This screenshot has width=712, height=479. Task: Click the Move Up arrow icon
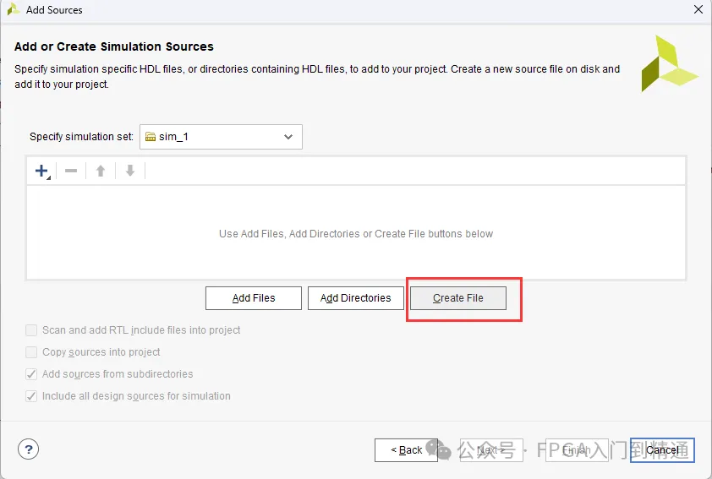(x=101, y=171)
